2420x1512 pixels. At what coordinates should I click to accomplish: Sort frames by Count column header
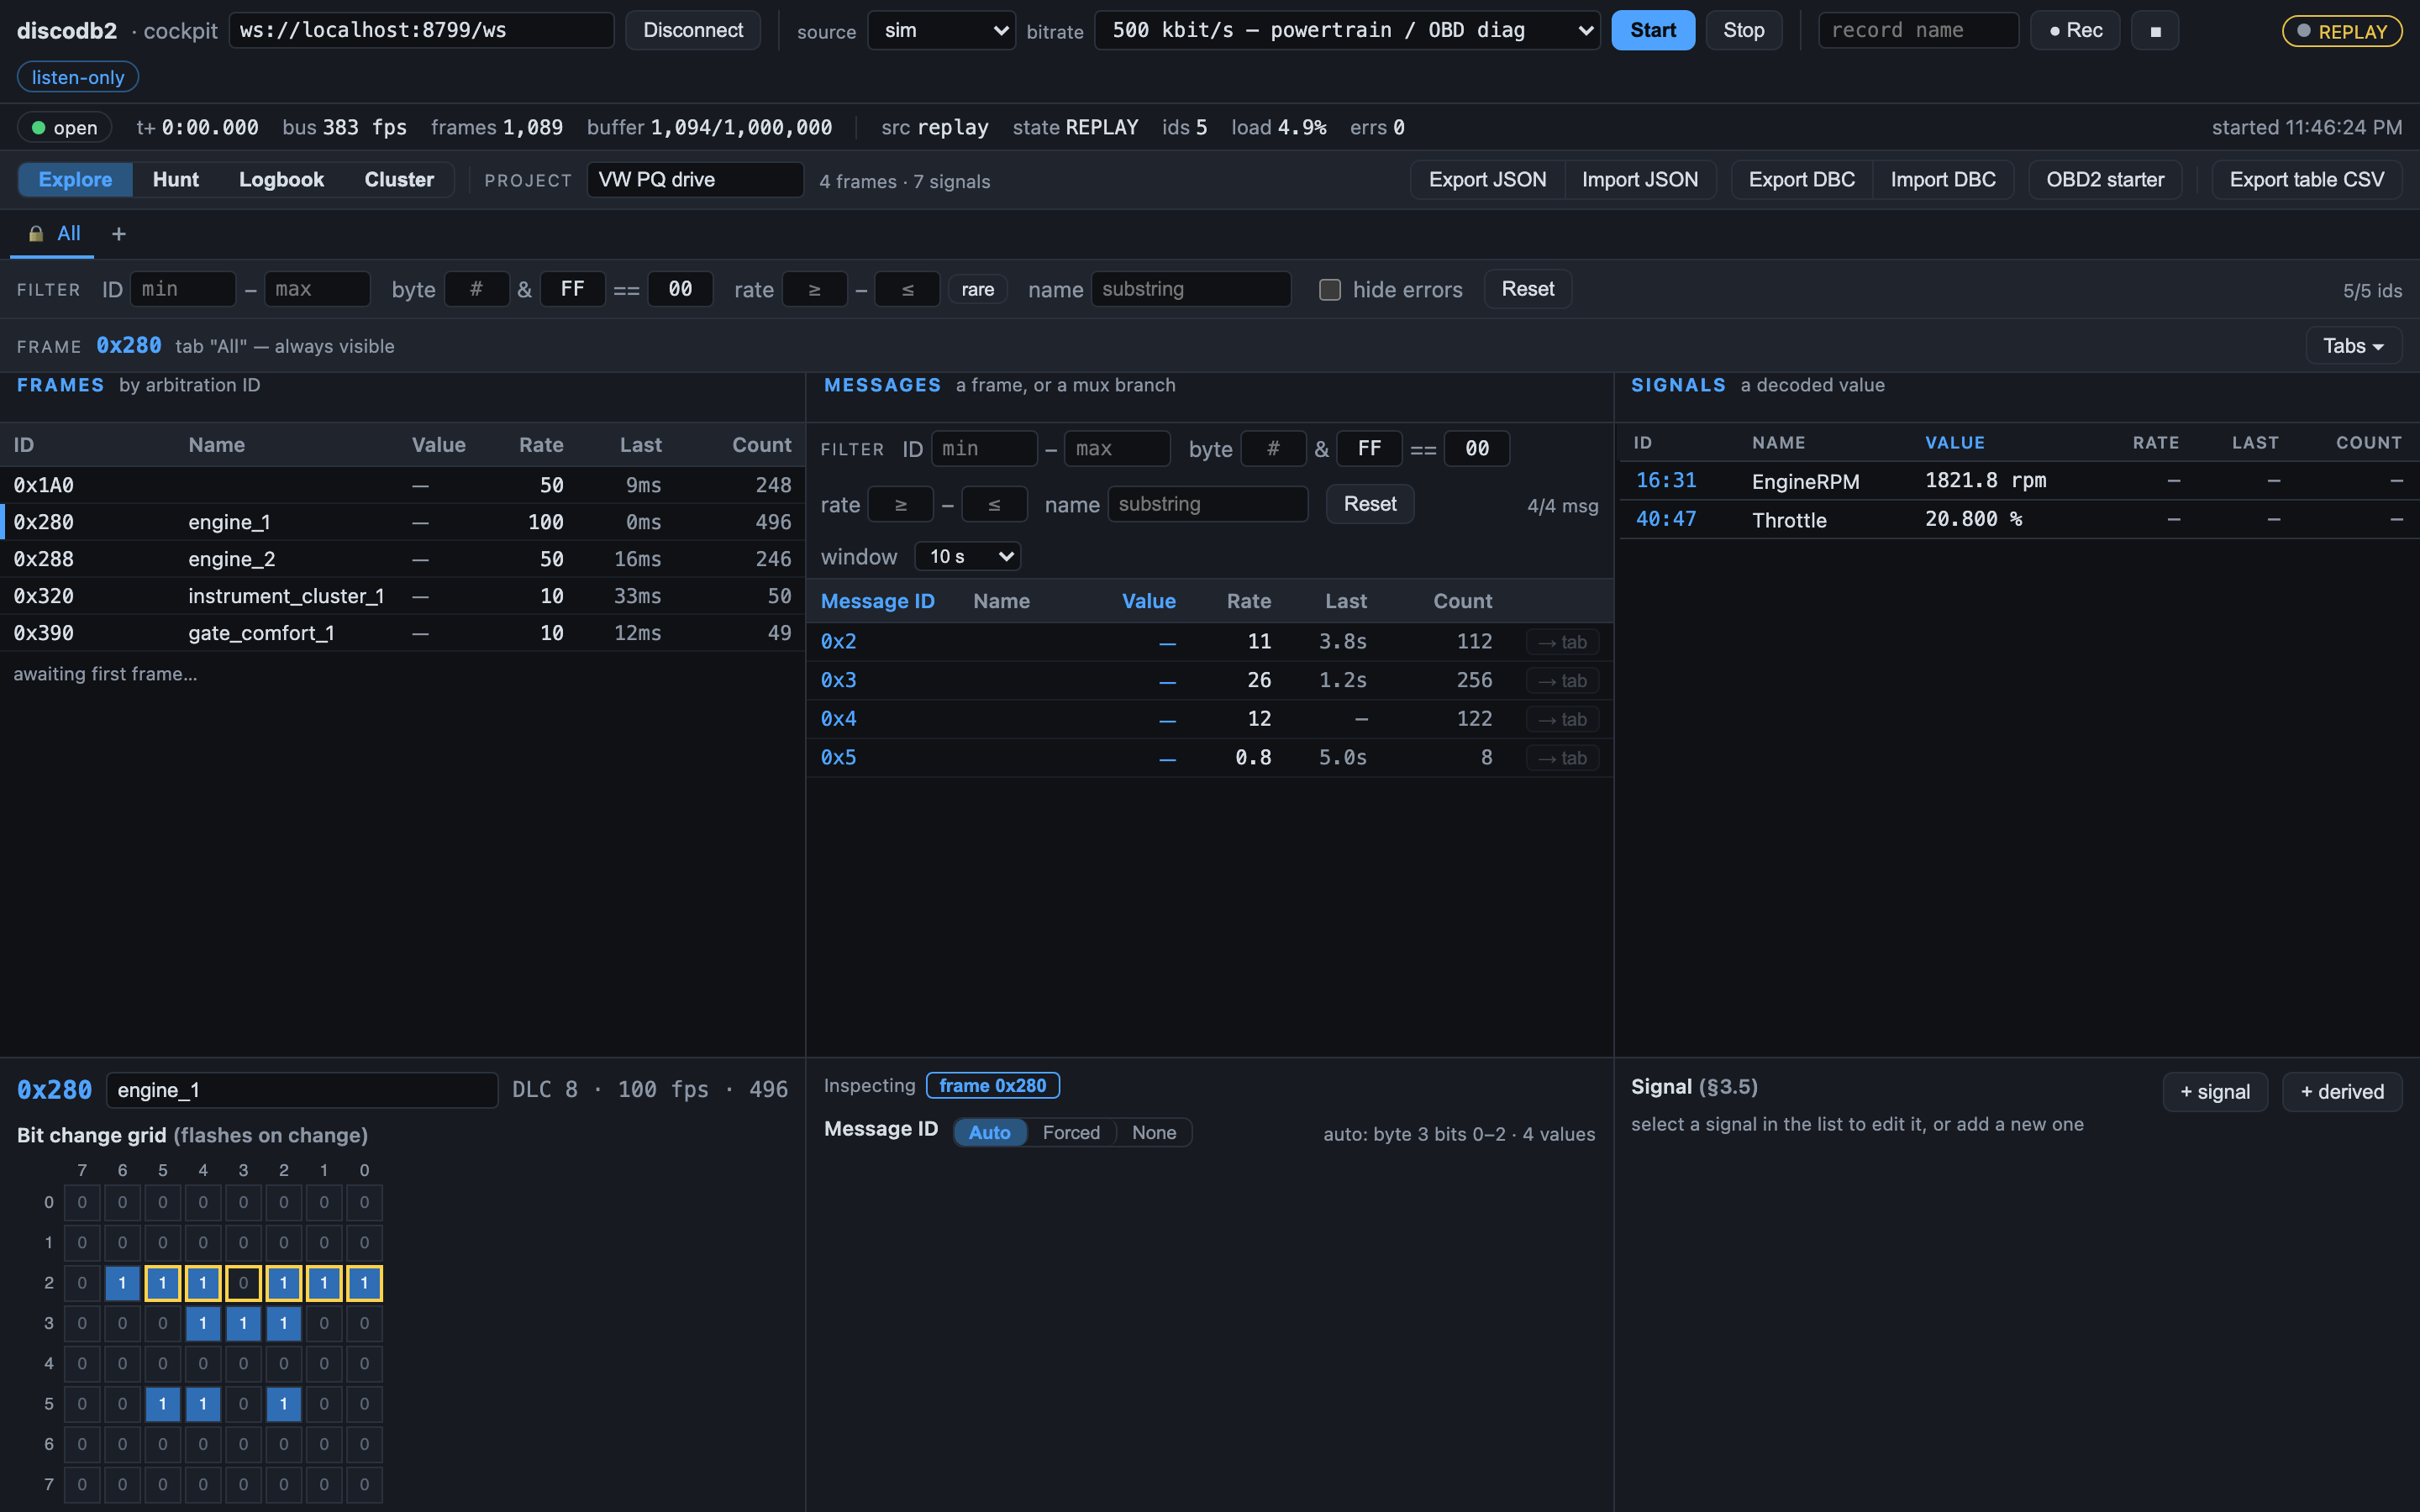[x=761, y=446]
